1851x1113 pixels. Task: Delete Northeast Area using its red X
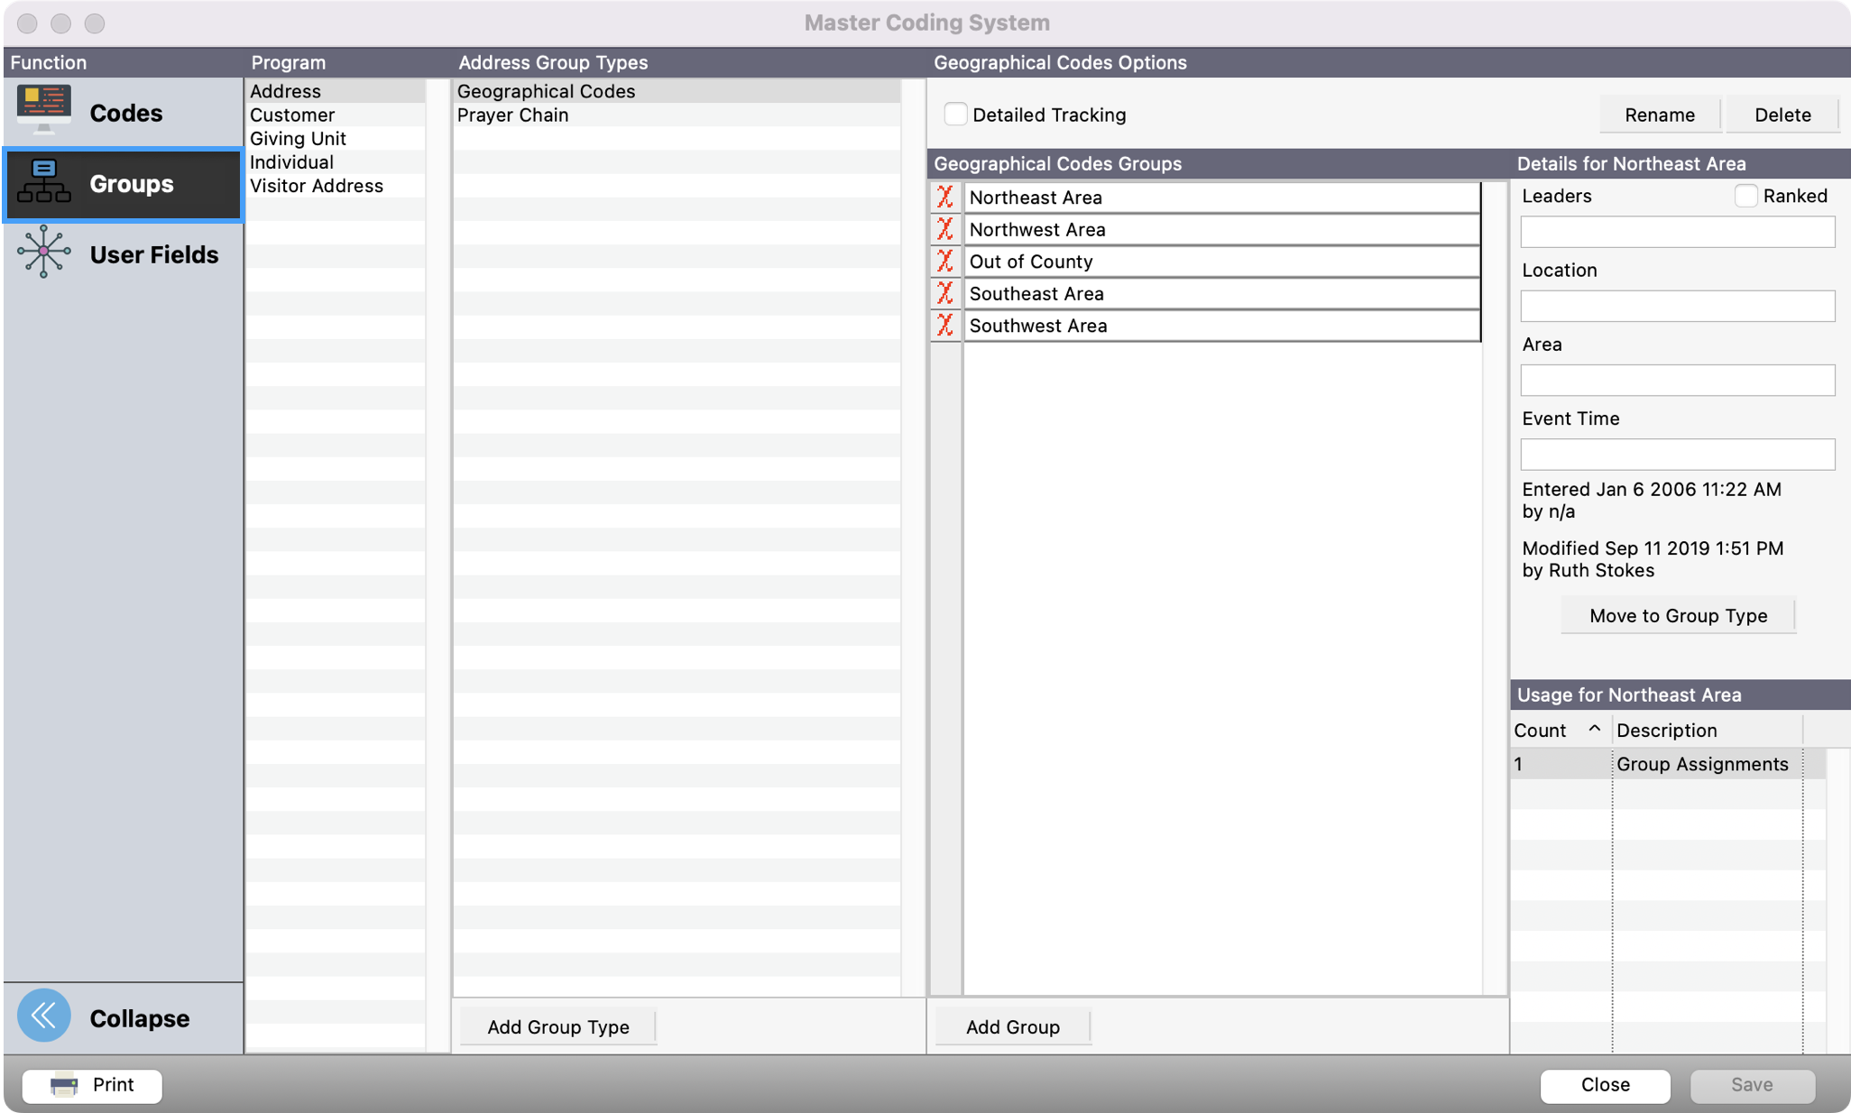pos(945,197)
